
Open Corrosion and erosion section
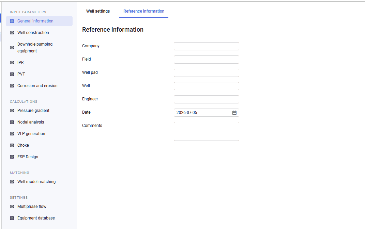point(39,86)
